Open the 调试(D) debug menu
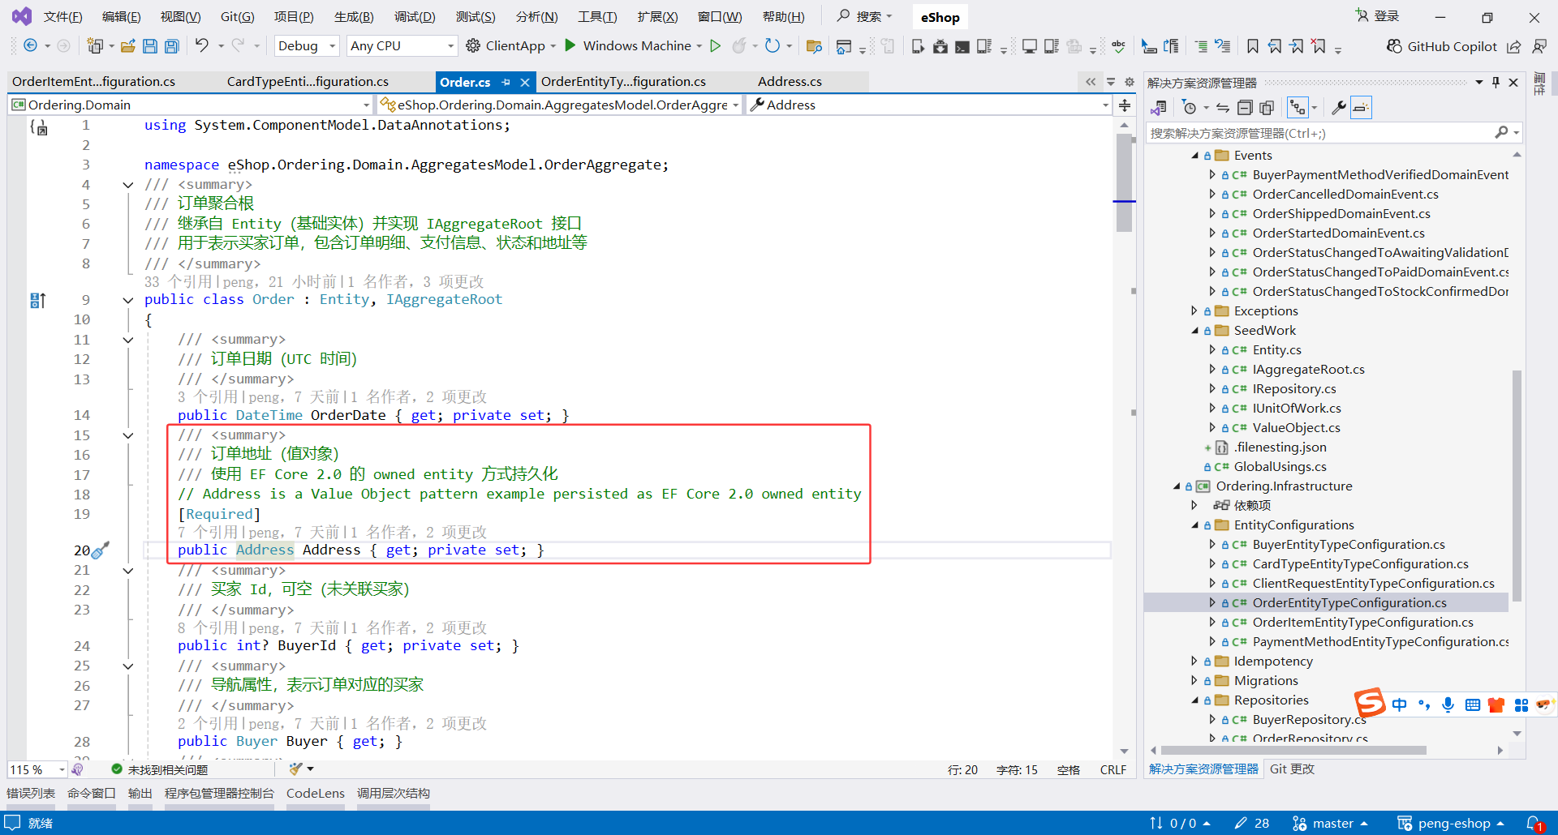1558x835 pixels. click(415, 17)
